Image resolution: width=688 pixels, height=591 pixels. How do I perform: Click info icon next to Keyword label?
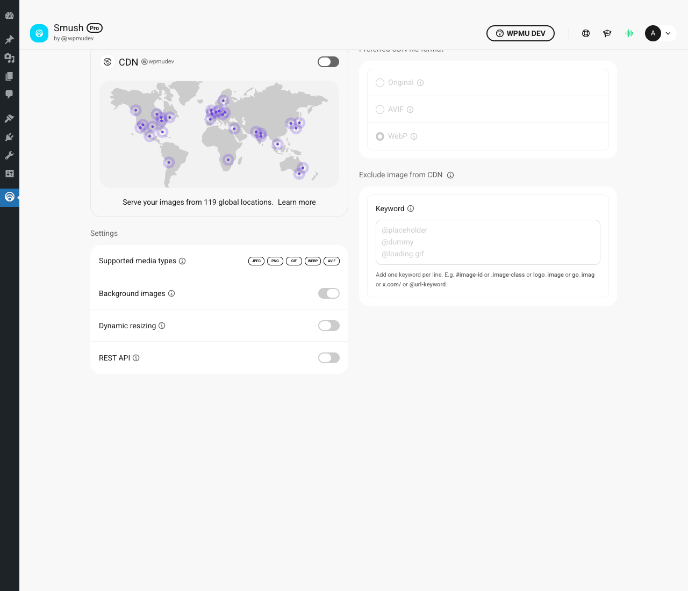click(411, 208)
